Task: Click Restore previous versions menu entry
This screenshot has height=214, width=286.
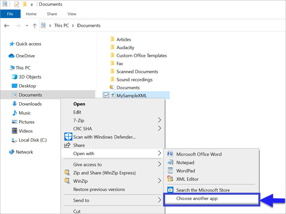Action: [x=99, y=189]
